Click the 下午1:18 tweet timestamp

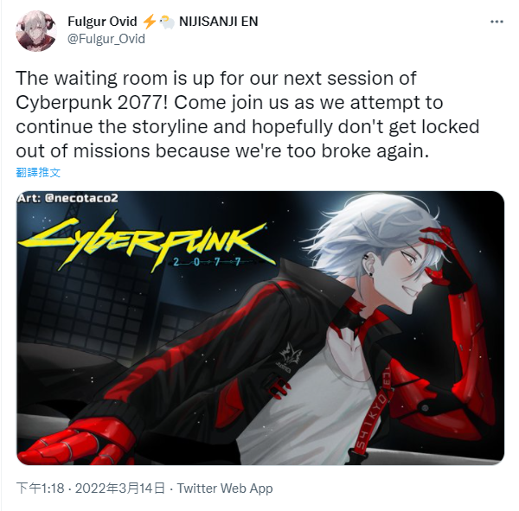[40, 489]
